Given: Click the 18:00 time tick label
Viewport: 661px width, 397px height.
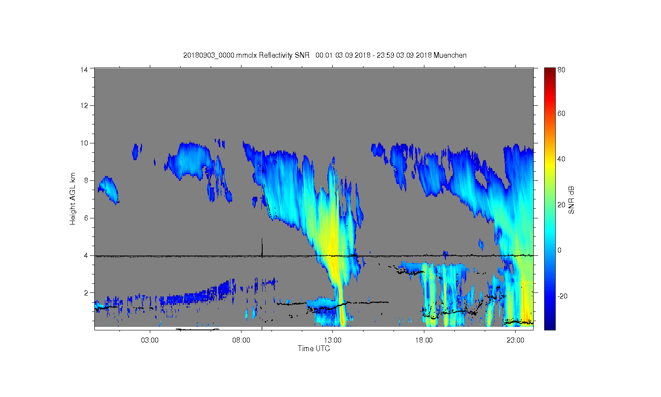Looking at the screenshot, I should [424, 340].
